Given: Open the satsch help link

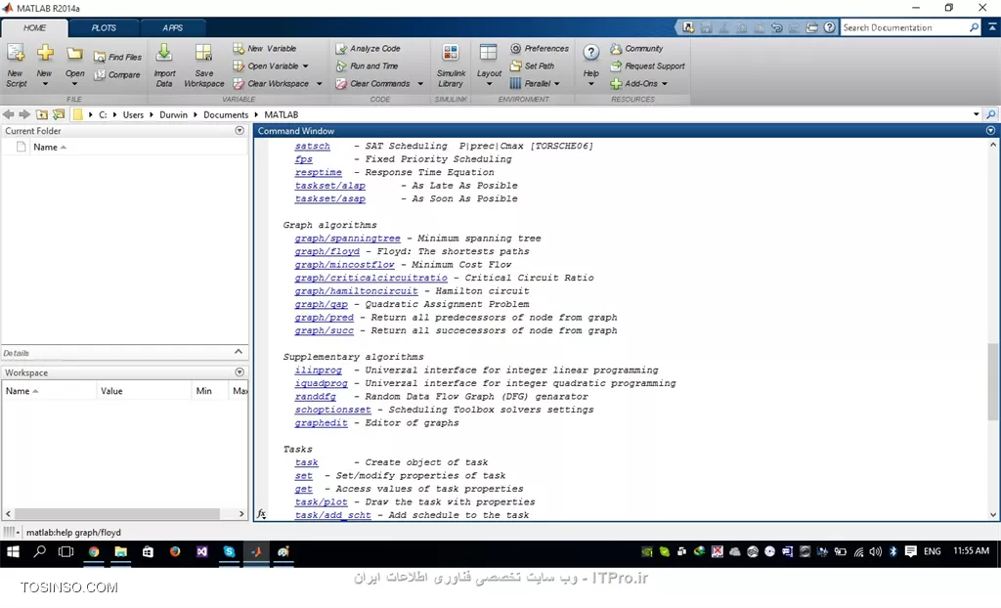Looking at the screenshot, I should 312,147.
